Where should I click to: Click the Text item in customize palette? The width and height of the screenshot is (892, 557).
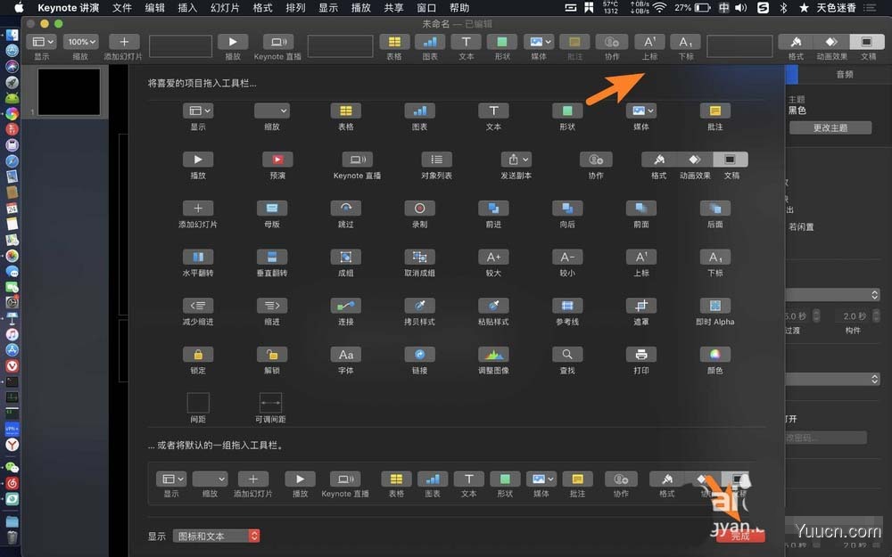493,111
